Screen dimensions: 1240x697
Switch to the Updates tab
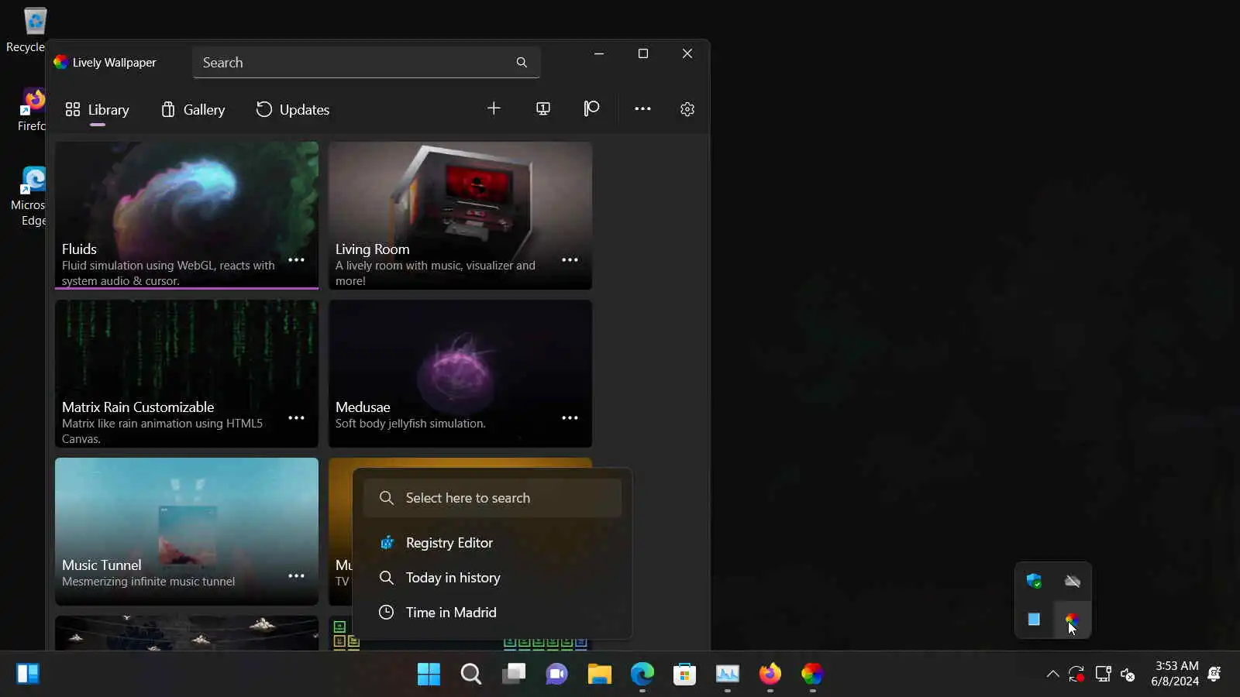coord(293,110)
